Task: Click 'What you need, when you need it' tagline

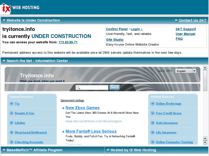Action: [x=42, y=81]
